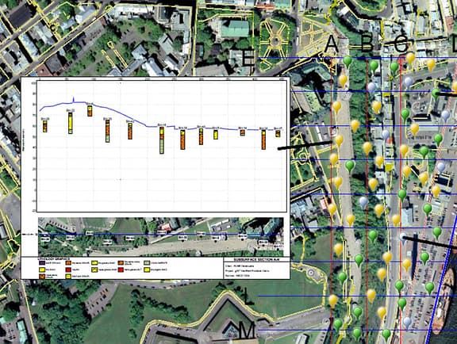Click the circular garden with radiating paths

coord(275,41)
